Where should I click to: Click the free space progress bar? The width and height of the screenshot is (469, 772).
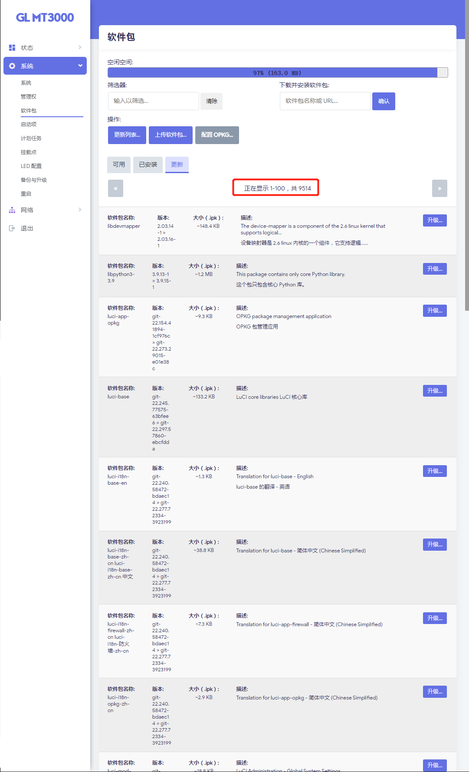[x=278, y=73]
